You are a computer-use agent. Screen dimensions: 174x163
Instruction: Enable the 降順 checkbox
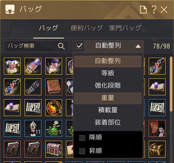[x=82, y=138]
